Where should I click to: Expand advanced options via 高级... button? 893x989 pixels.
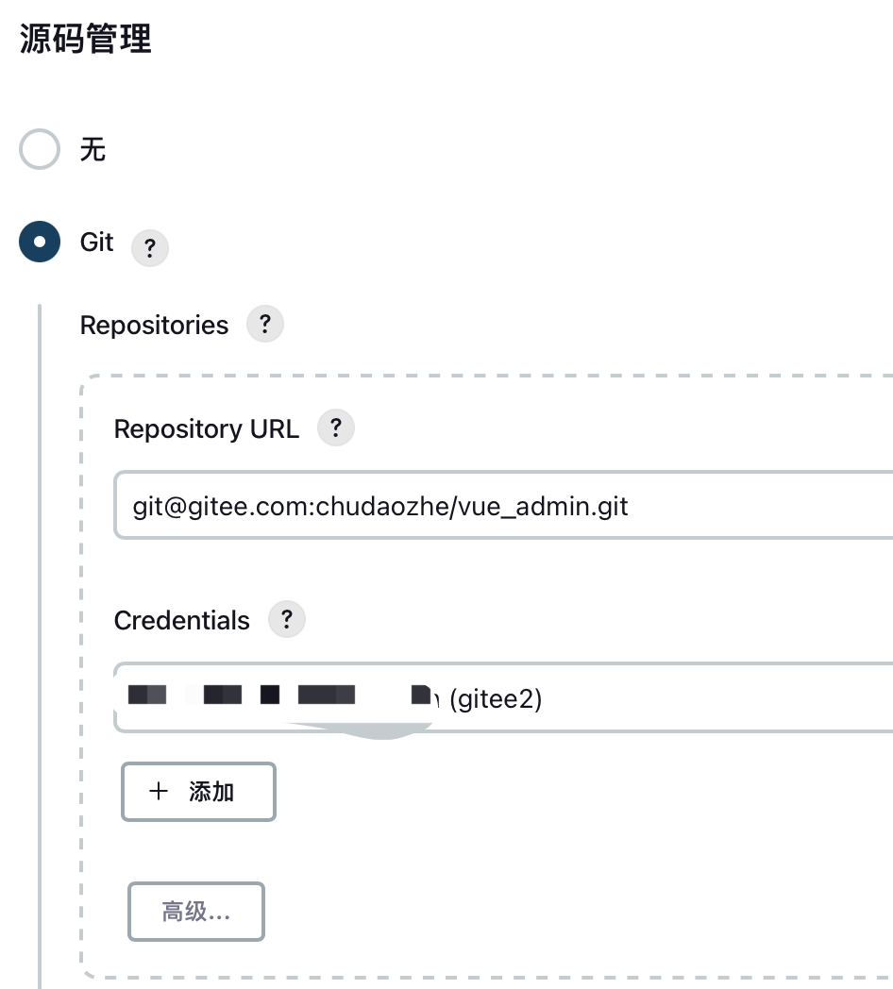196,912
